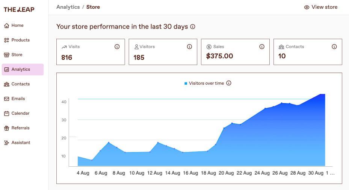The height and width of the screenshot is (190, 349).
Task: Click the View store link
Action: 321,7
